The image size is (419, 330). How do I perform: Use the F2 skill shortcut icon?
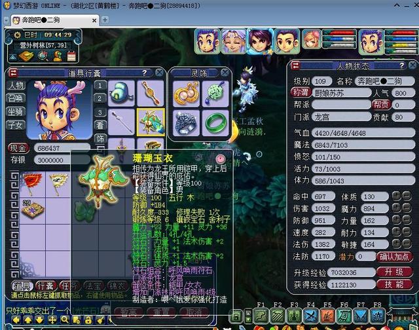point(278,317)
